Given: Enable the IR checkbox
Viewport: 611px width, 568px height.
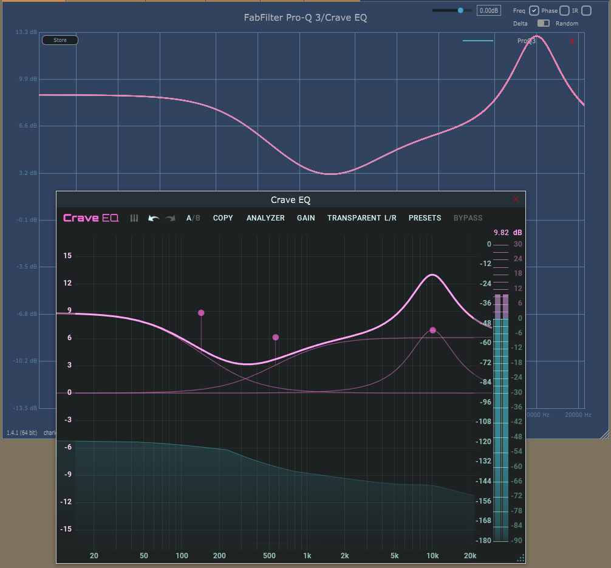Looking at the screenshot, I should [586, 10].
